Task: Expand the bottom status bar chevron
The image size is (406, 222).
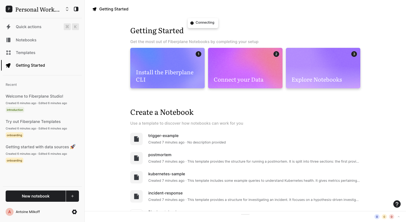Action: (399, 217)
